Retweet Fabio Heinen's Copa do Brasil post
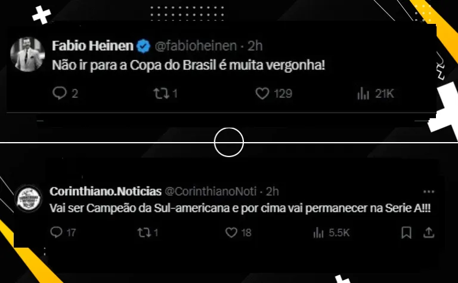The width and height of the screenshot is (458, 283). pos(160,94)
